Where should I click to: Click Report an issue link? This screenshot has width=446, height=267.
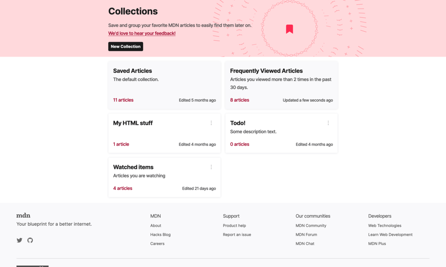(237, 235)
